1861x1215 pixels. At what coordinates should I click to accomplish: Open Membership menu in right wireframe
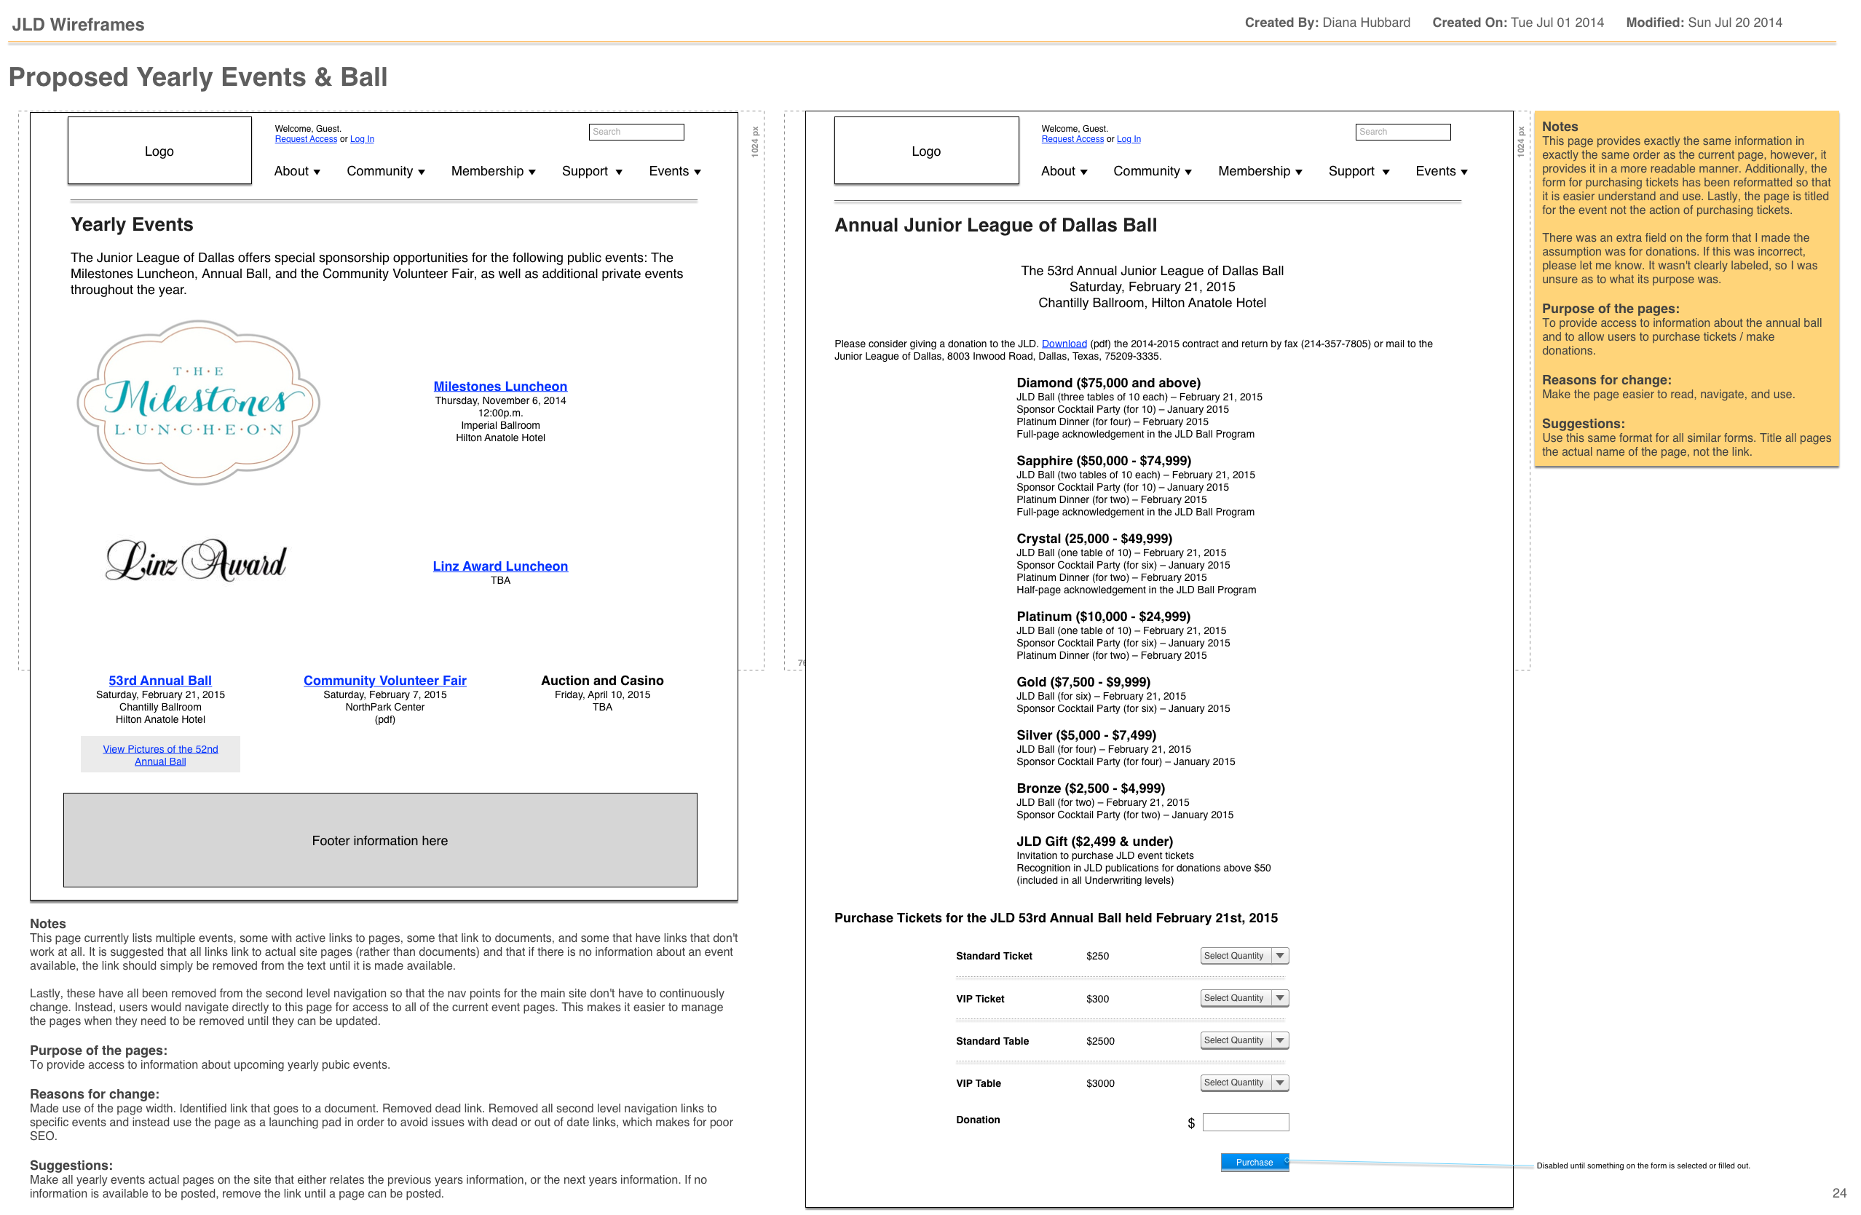point(1260,171)
